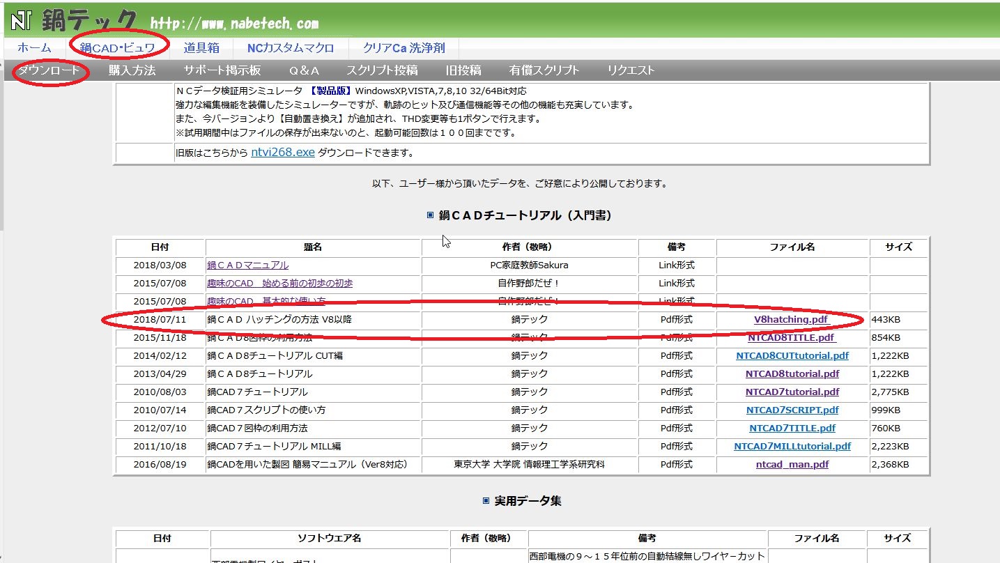The width and height of the screenshot is (1000, 563).
Task: Click the 東京大学 大学院 情報理工学系研究科 cell
Action: click(x=530, y=465)
